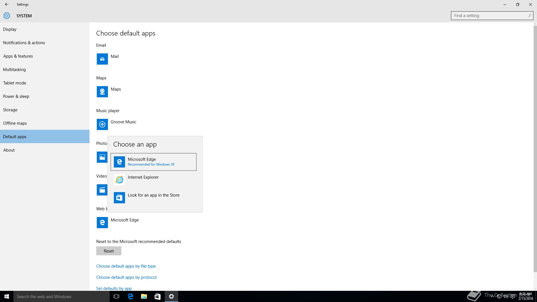Open the Display settings page
Screen dimensions: 537x302
tap(45, 29)
